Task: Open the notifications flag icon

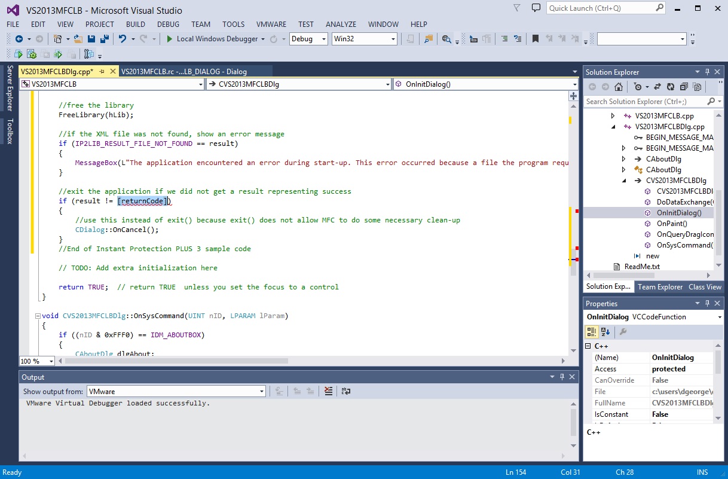Action: (x=518, y=8)
